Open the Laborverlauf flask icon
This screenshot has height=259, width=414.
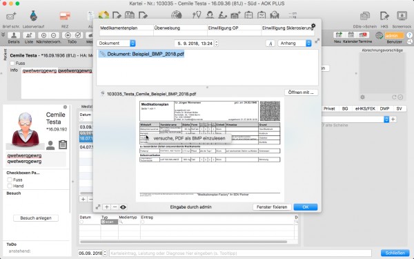(34, 16)
